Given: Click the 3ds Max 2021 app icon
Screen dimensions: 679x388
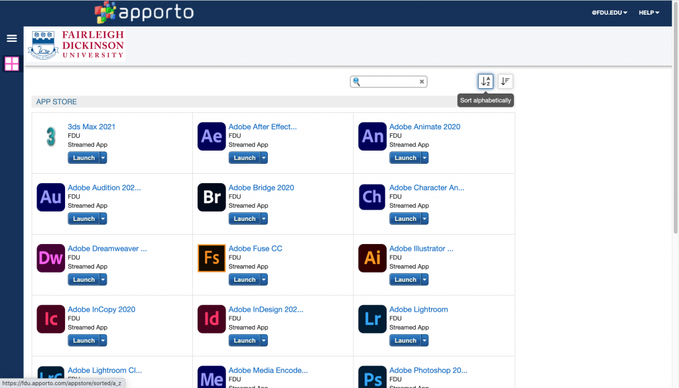Looking at the screenshot, I should click(x=51, y=137).
